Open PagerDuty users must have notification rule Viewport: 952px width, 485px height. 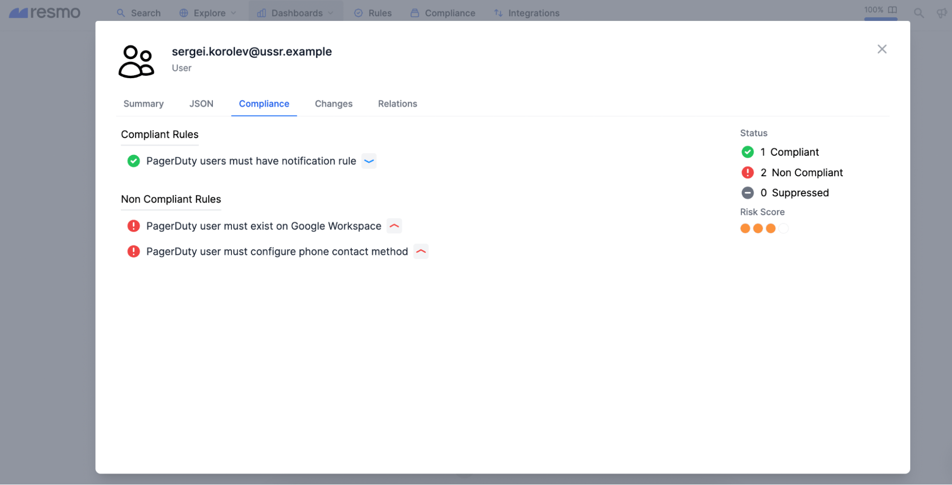251,161
